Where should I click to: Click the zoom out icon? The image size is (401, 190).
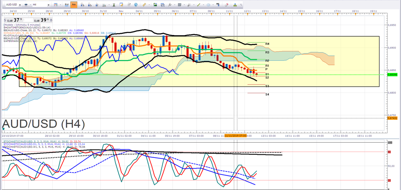[x=90, y=5]
